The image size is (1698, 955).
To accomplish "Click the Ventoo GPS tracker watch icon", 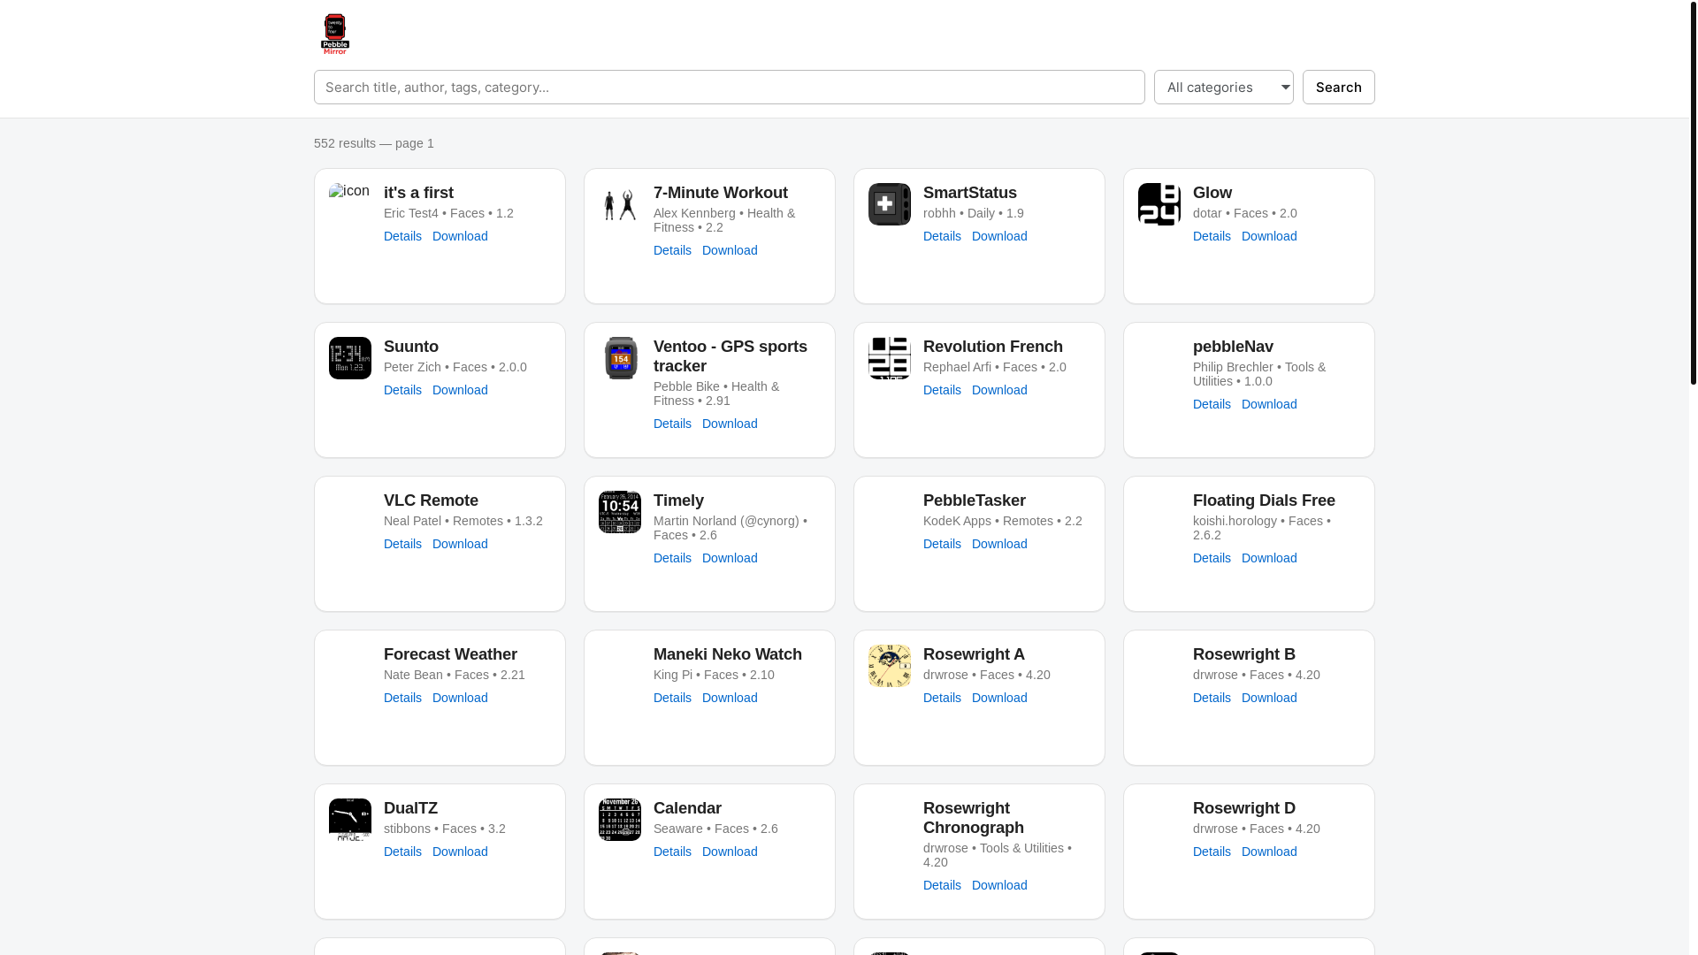I will (x=621, y=358).
